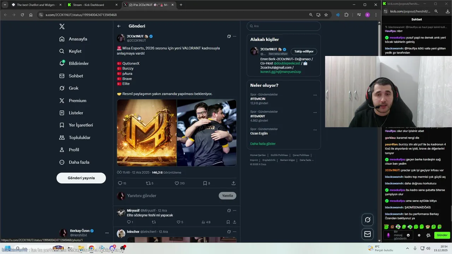Repost Miryusif's reply

pos(154,222)
